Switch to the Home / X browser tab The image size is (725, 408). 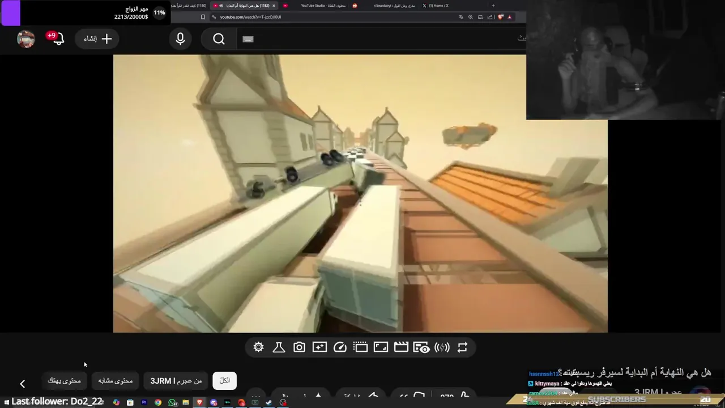[x=435, y=6]
